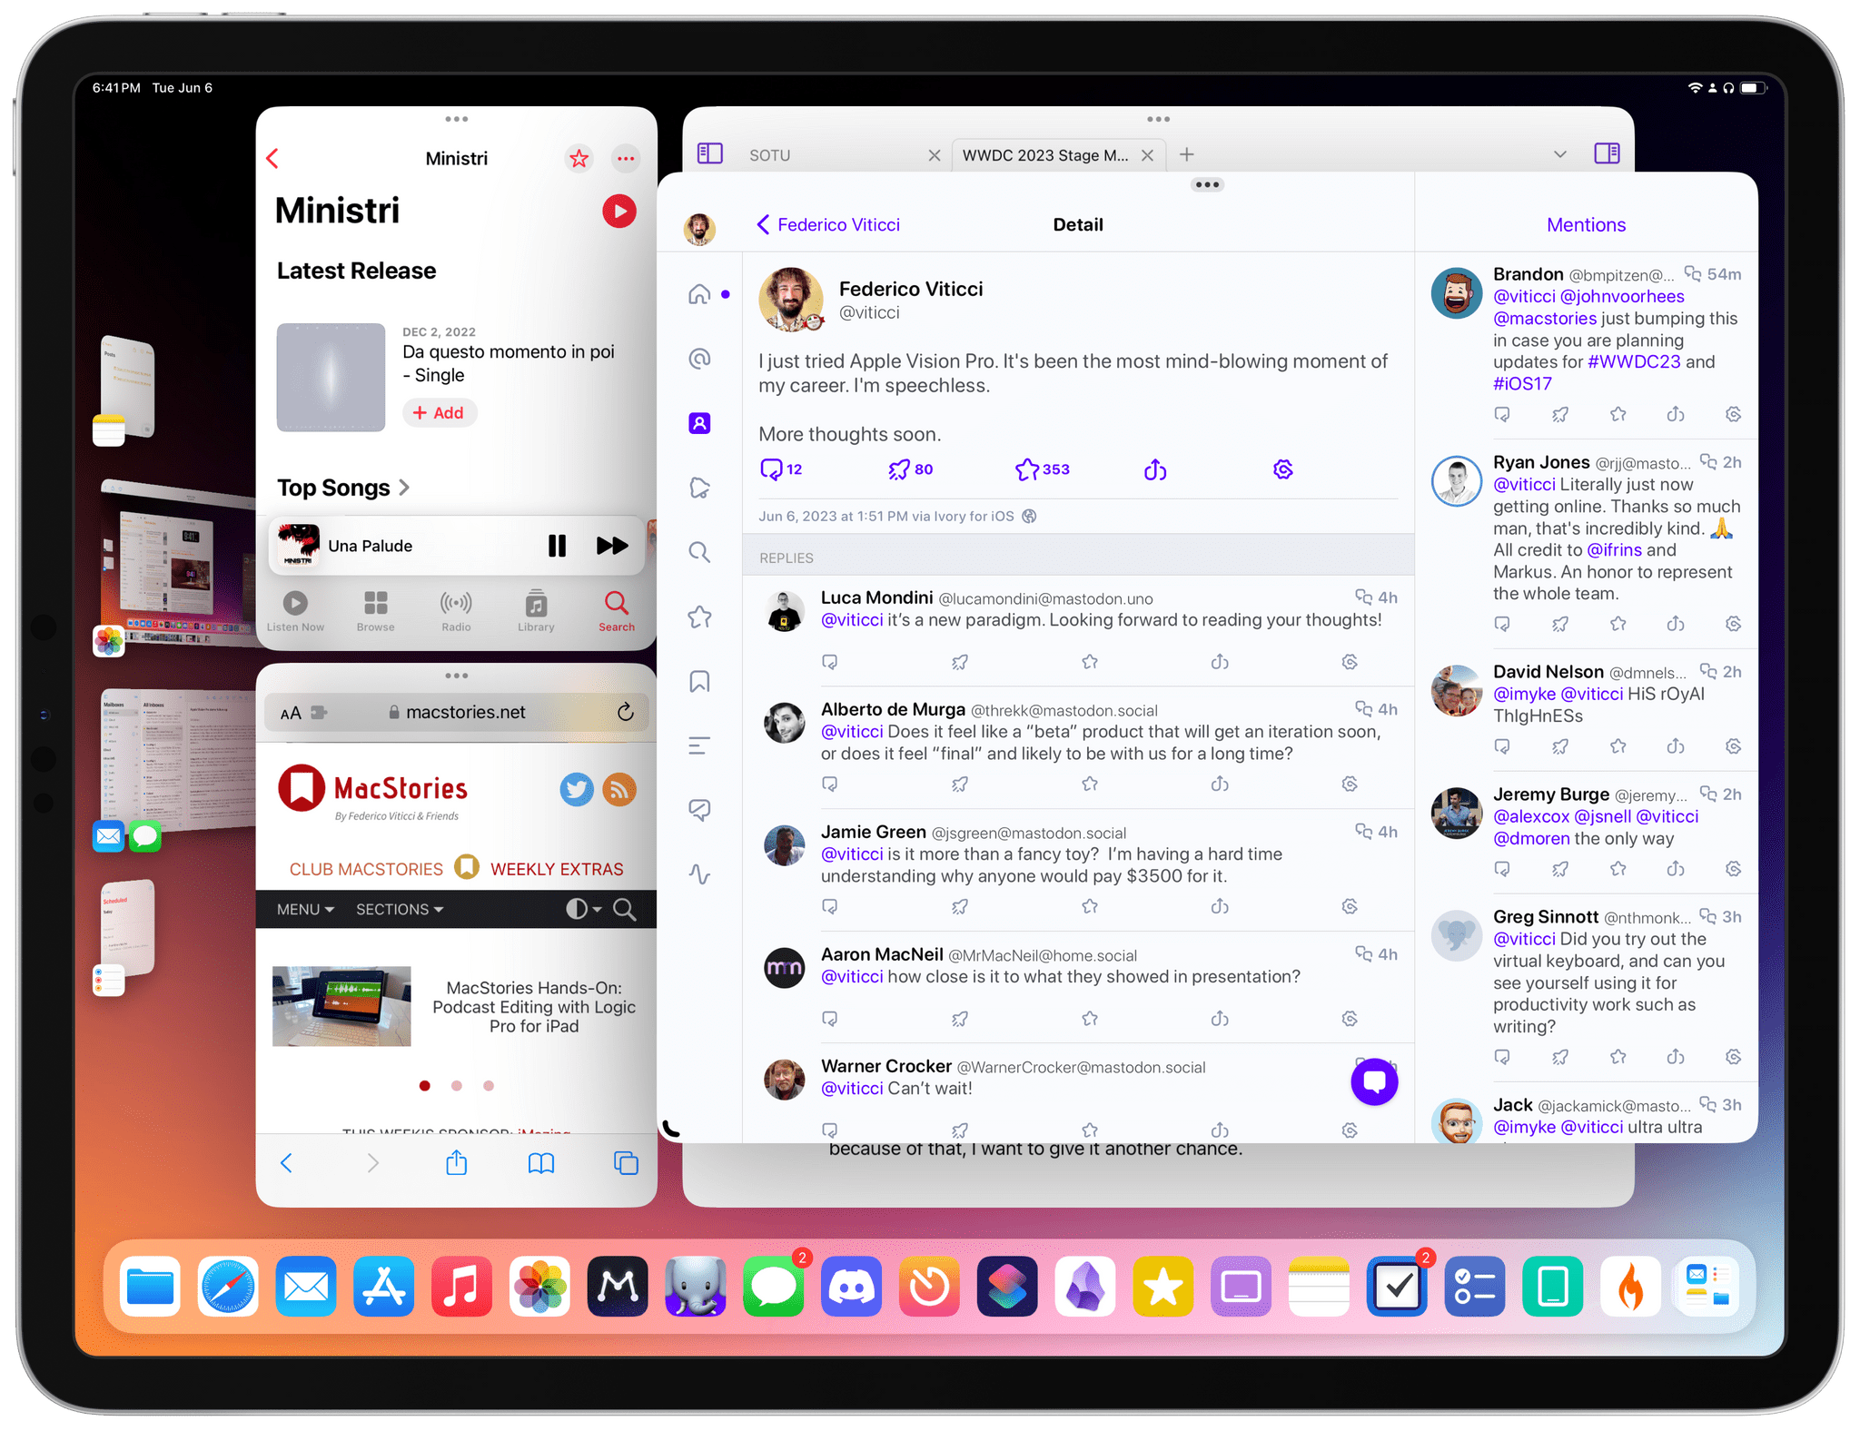The height and width of the screenshot is (1431, 1860).
Task: Select the Explore/Search icon in Ivory sidebar
Action: pyautogui.click(x=701, y=555)
